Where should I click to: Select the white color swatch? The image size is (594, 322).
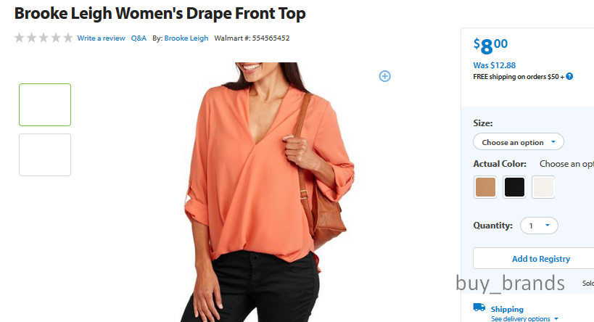[543, 187]
